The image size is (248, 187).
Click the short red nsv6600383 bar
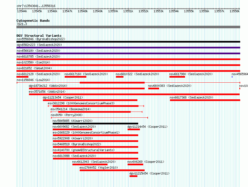(154, 88)
